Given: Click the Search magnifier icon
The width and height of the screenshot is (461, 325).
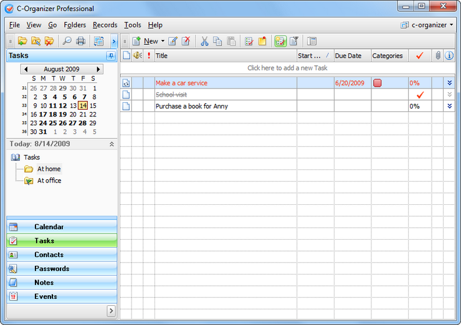Looking at the screenshot, I should pos(67,41).
